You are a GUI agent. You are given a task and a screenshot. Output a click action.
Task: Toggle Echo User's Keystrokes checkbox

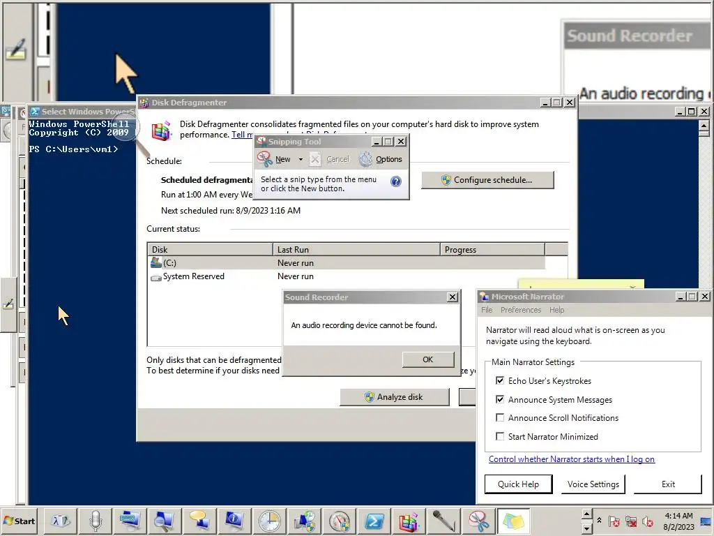(x=500, y=380)
